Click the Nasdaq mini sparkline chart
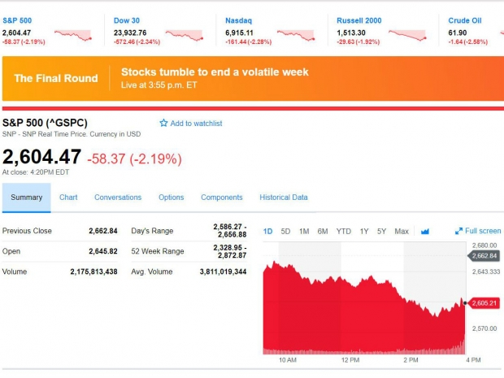Viewport: 504px width, 378px height. [295, 35]
